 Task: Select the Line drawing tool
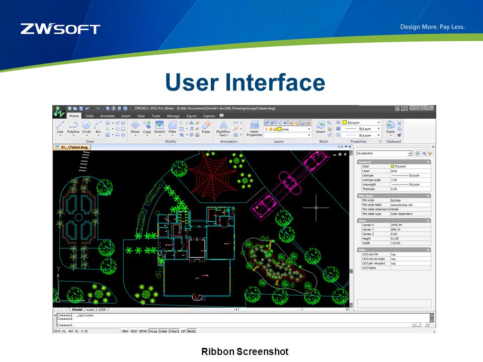pyautogui.click(x=60, y=127)
